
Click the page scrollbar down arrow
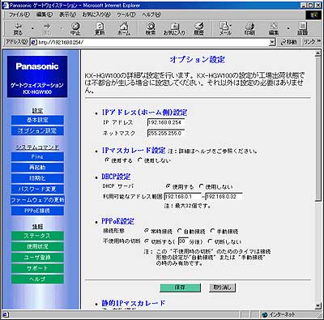[x=318, y=305]
